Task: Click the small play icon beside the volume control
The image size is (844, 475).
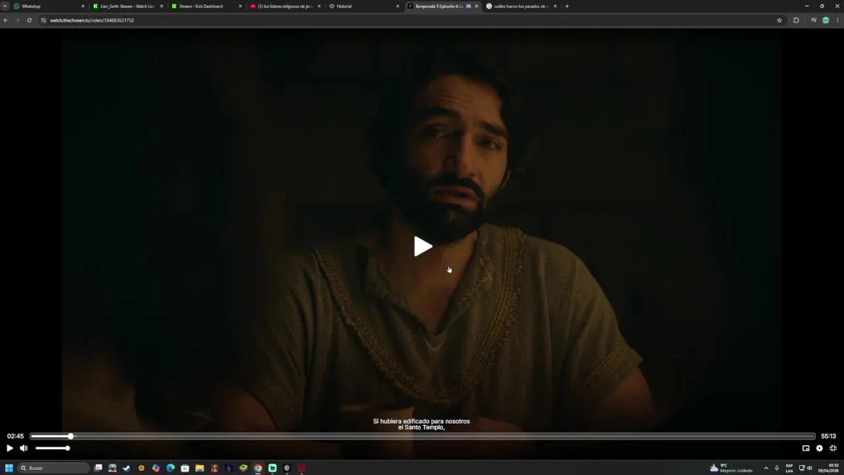Action: pos(9,448)
